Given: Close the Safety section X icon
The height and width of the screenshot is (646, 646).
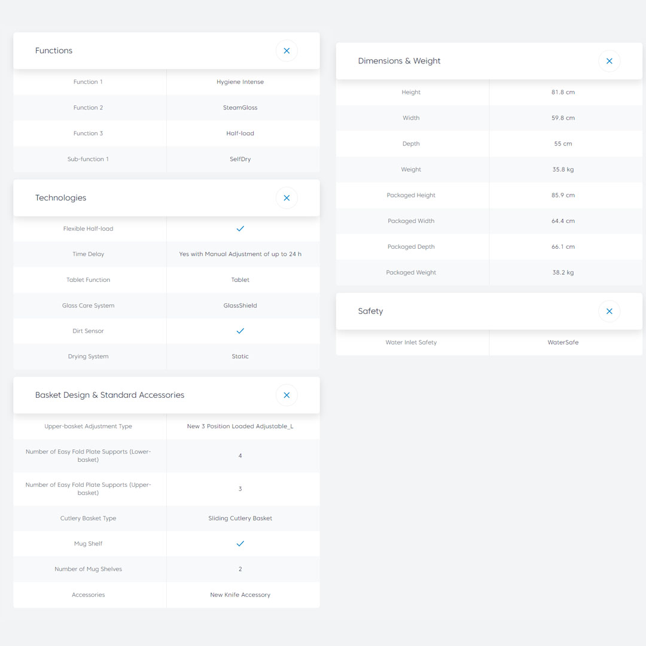Looking at the screenshot, I should 609,311.
